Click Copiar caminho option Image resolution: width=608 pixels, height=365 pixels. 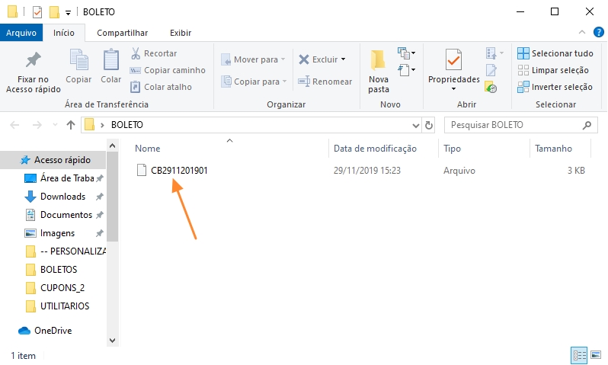coord(168,70)
